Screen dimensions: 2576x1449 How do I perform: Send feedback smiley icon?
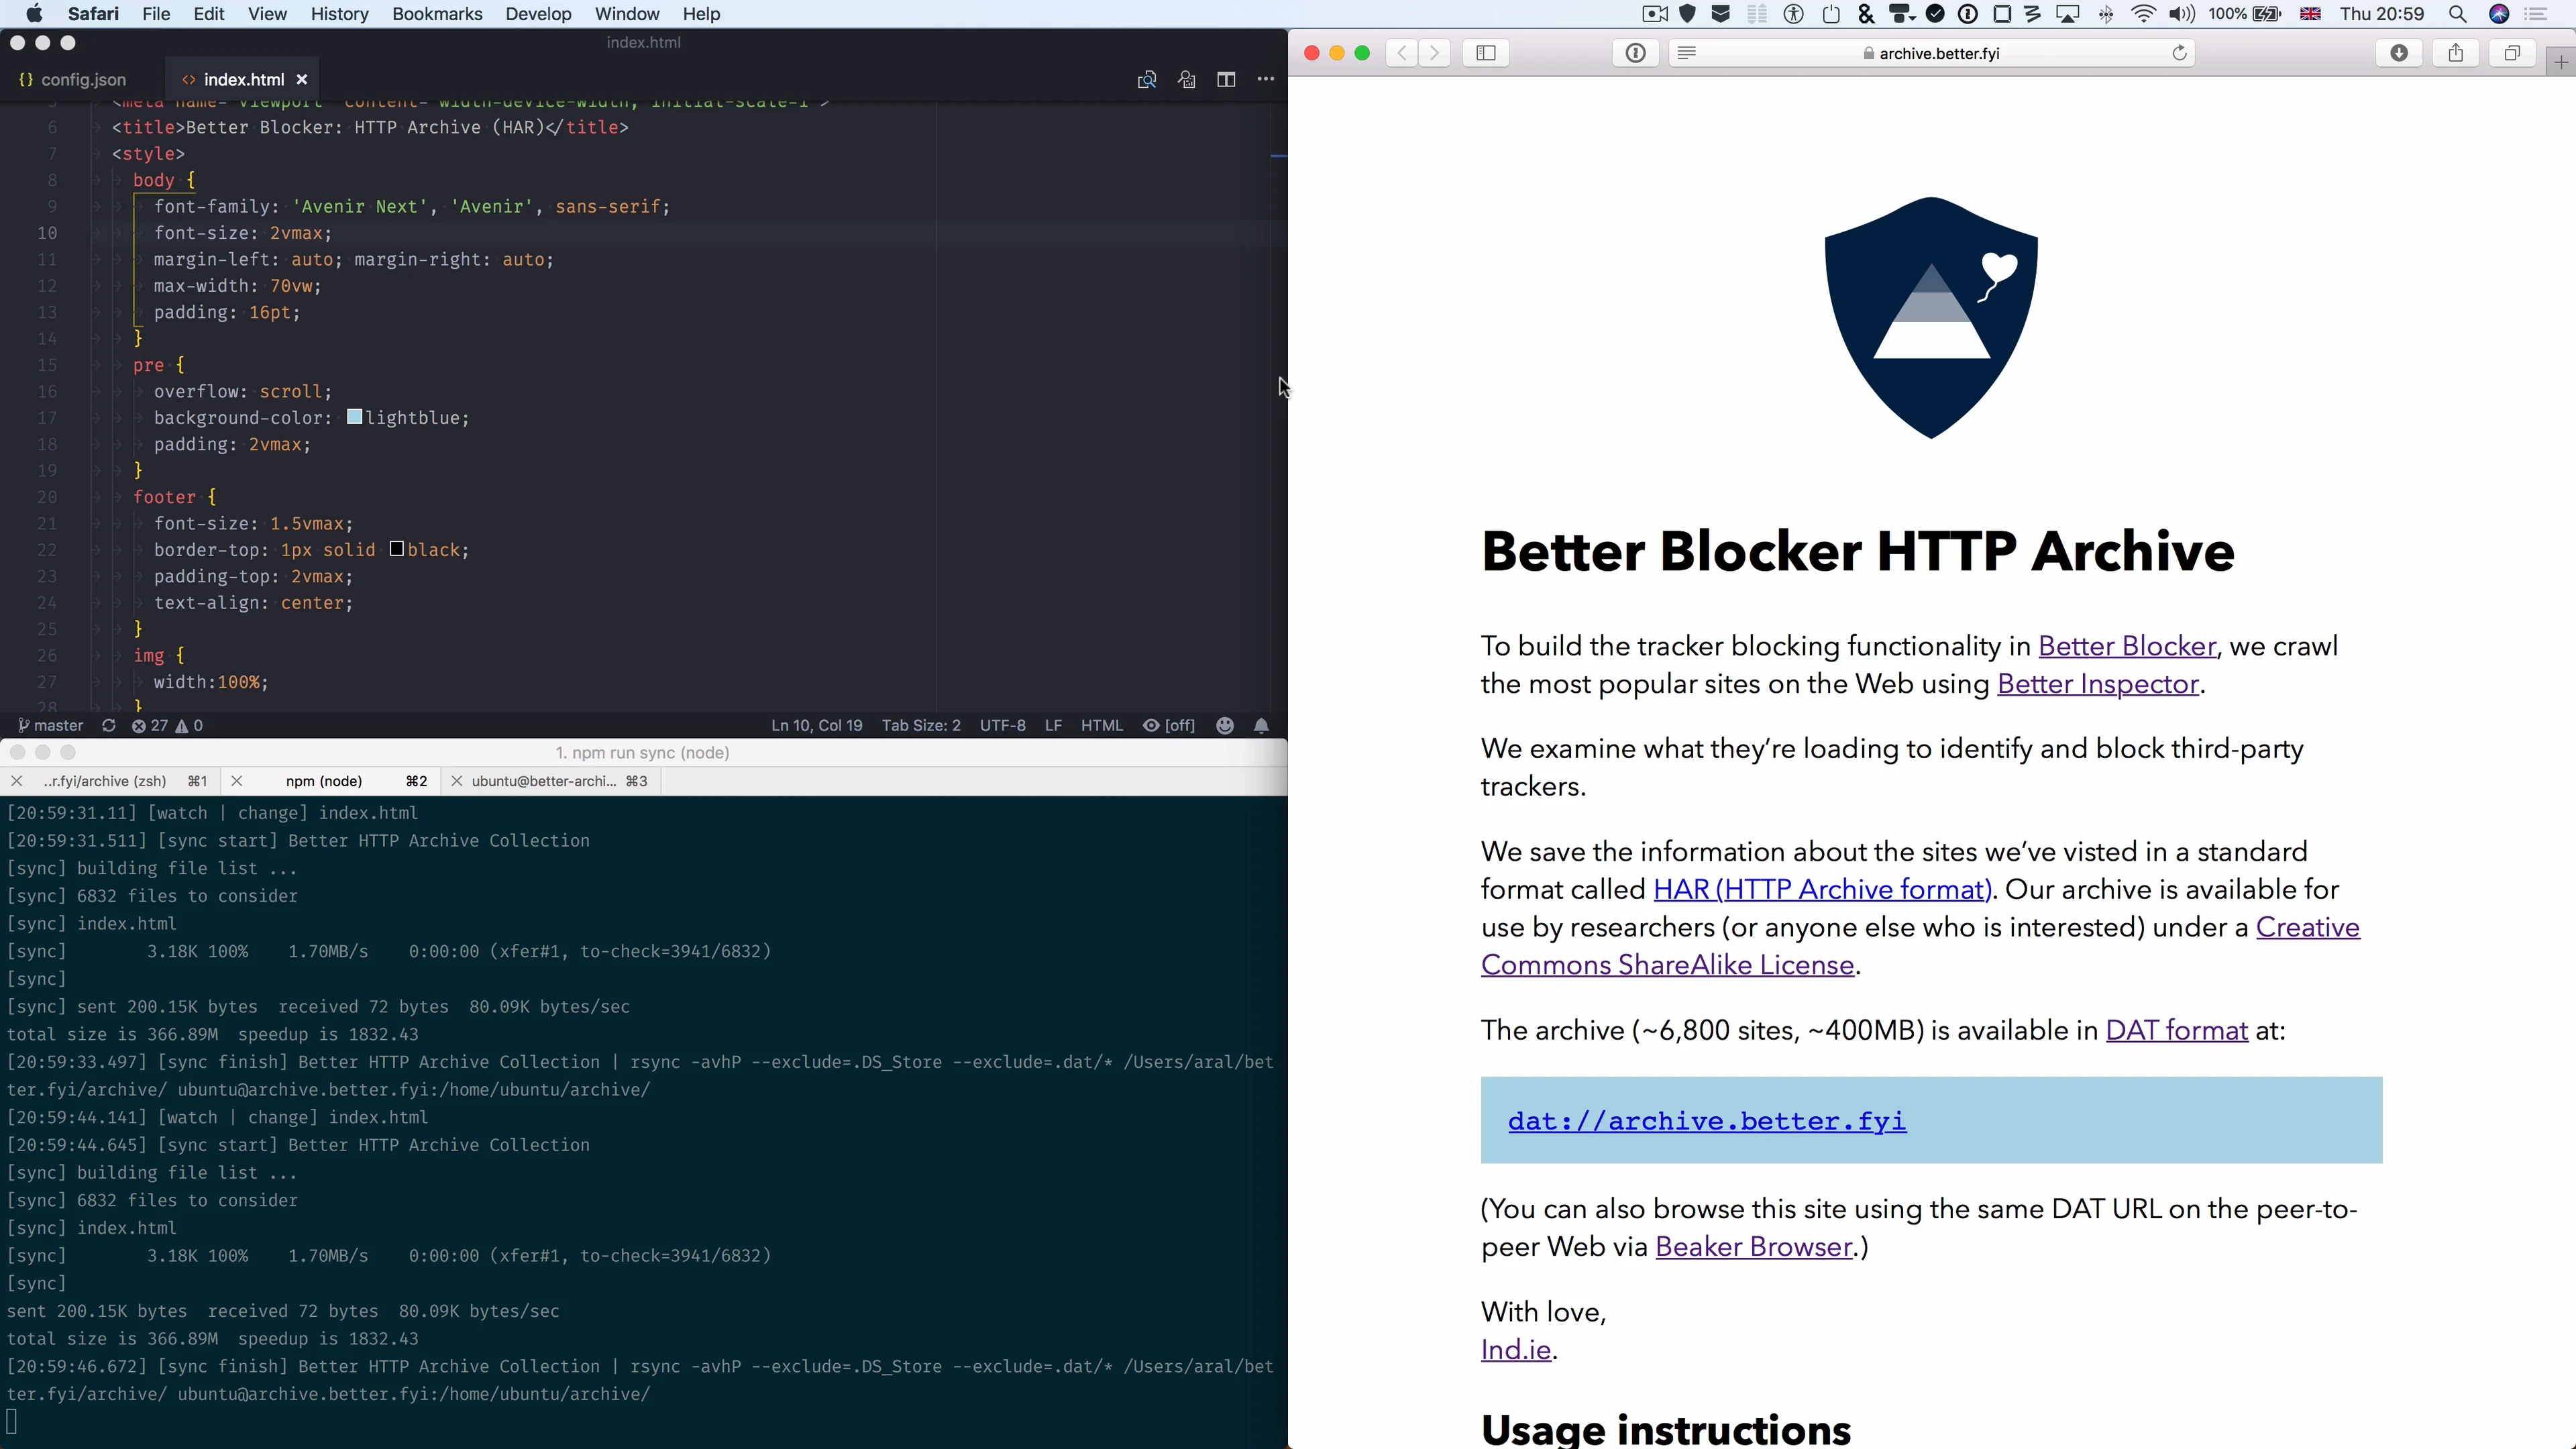(x=1225, y=726)
